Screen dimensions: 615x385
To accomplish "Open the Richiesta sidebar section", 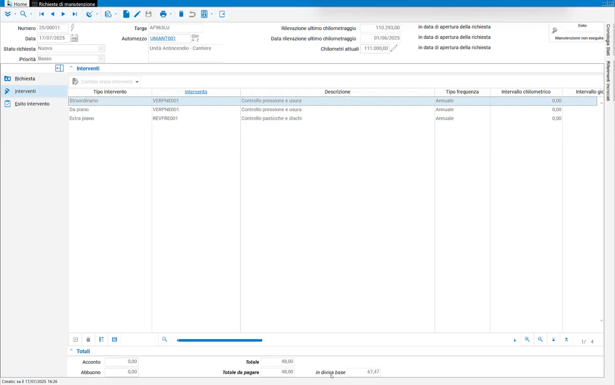I will (34, 79).
